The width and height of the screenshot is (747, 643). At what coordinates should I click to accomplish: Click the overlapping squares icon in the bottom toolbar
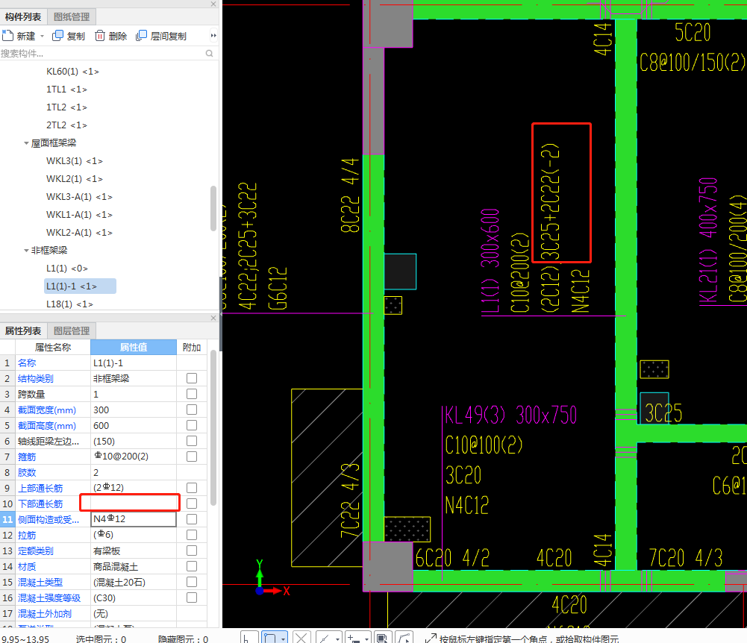coord(381,637)
